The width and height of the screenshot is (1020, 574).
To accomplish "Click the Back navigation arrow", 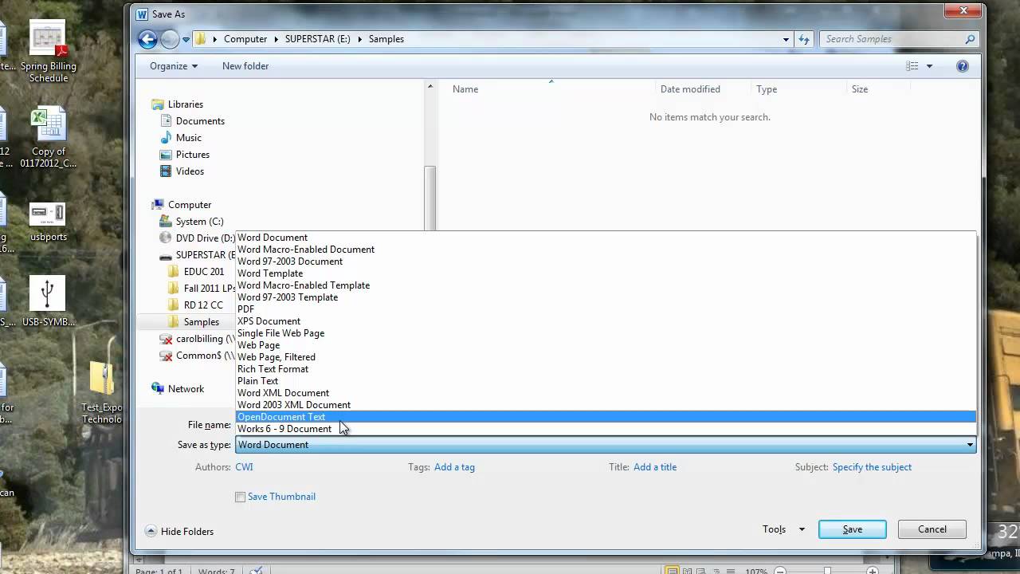I will pyautogui.click(x=147, y=38).
